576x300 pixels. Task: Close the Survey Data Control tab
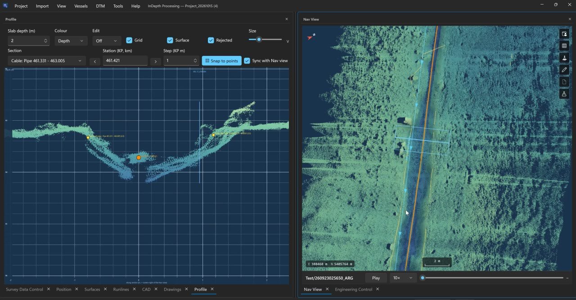click(48, 289)
